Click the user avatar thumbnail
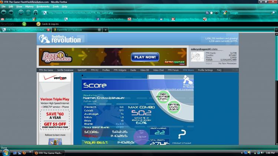This screenshot has width=278, height=156. pyautogui.click(x=197, y=57)
